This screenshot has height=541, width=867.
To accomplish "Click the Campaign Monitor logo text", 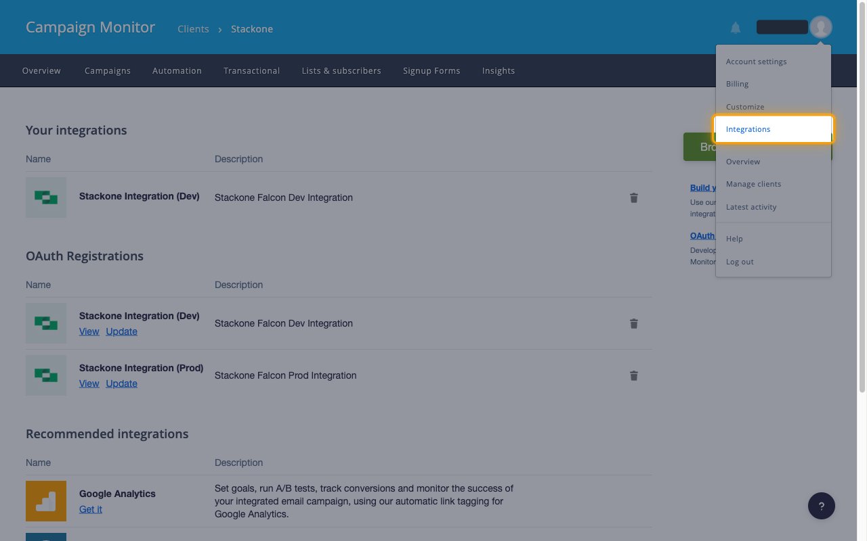I will [90, 28].
